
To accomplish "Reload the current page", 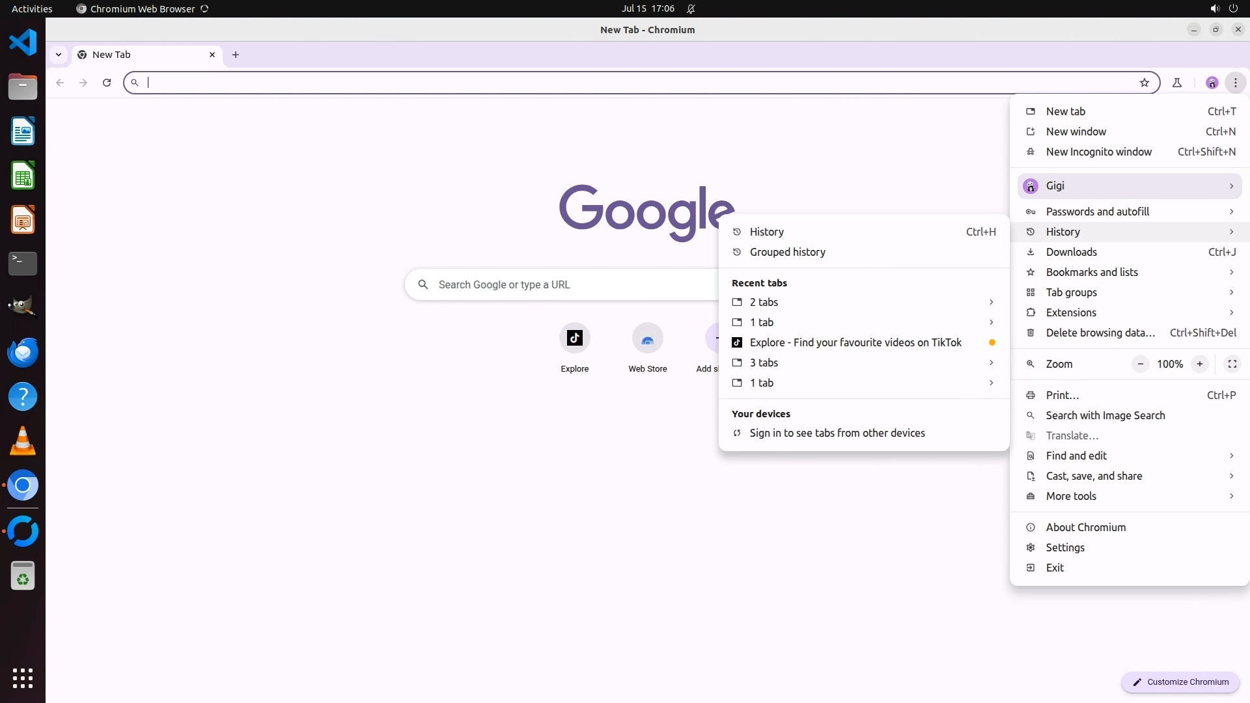I will [x=107, y=83].
